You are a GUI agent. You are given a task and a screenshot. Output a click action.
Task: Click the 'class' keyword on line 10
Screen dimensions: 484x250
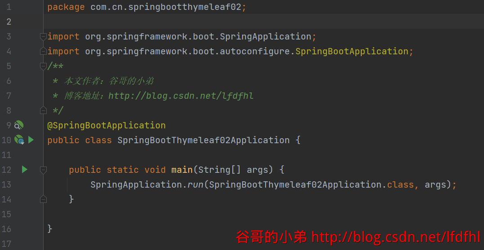pos(98,140)
